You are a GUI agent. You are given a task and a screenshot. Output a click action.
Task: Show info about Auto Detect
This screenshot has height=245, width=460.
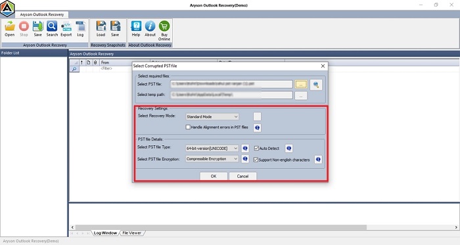coord(288,148)
